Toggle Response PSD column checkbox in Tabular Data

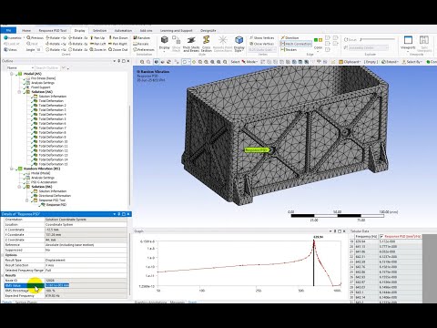(382, 236)
